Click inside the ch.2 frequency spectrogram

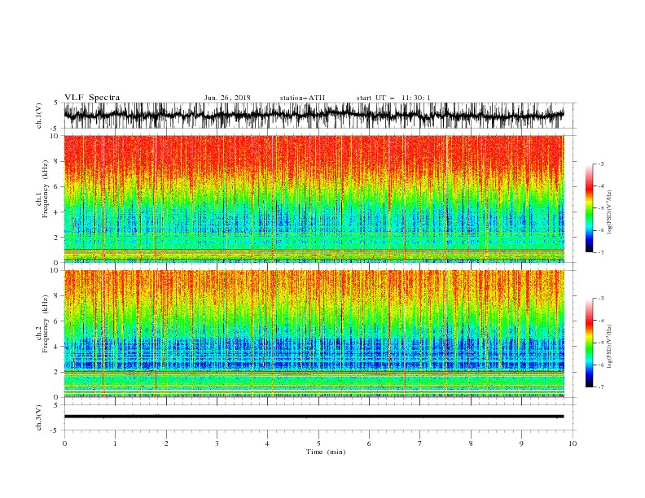click(314, 334)
